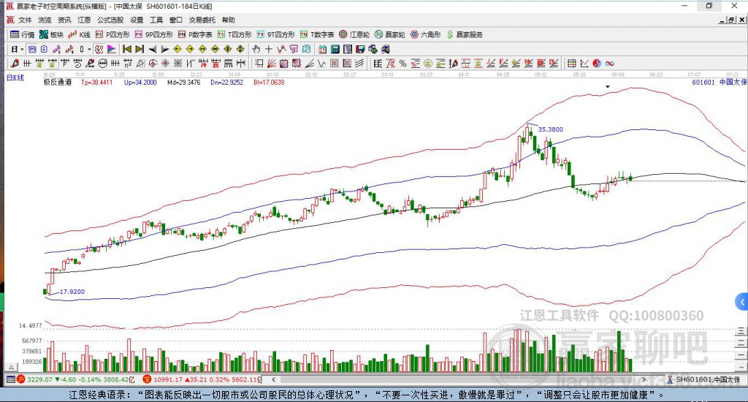The width and height of the screenshot is (748, 402).
Task: Click the percent symbol tool
Action: [x=402, y=64]
